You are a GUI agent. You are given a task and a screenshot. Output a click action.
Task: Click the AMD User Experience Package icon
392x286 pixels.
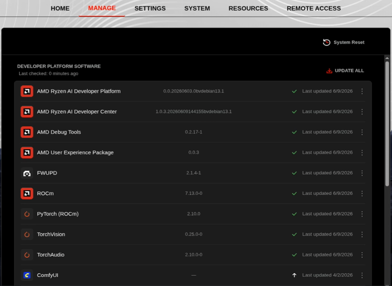pos(27,153)
